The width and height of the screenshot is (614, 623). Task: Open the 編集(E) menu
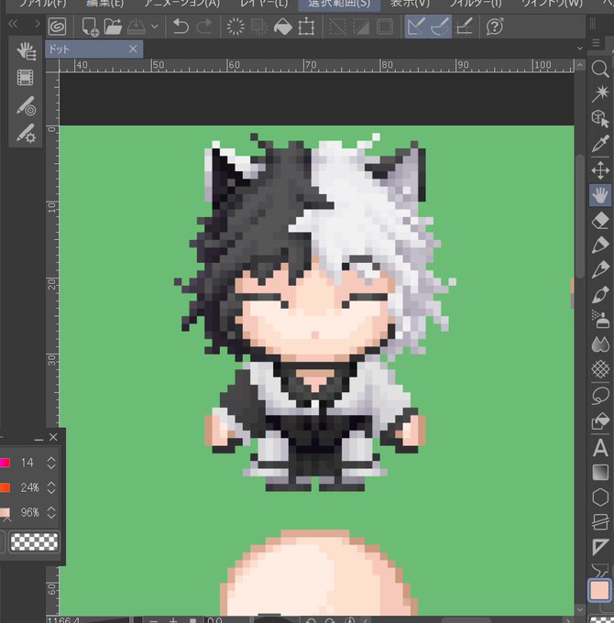coord(104,4)
